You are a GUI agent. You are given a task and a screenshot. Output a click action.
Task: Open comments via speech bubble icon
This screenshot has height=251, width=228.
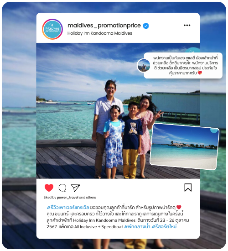pyautogui.click(x=62, y=188)
